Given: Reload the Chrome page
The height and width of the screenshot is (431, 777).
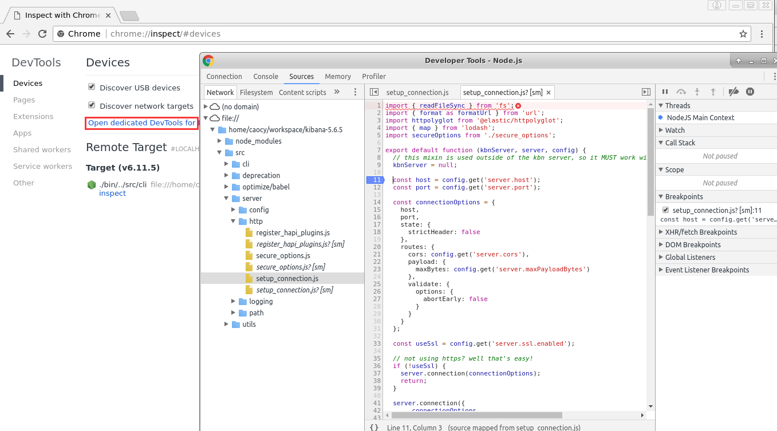Looking at the screenshot, I should [42, 34].
